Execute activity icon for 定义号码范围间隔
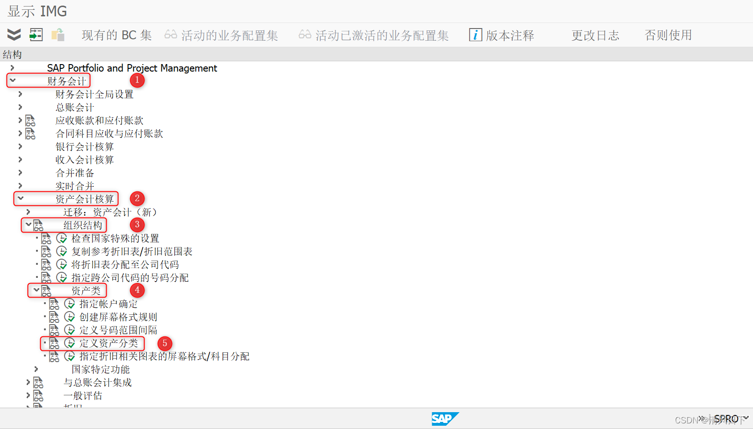 (69, 330)
